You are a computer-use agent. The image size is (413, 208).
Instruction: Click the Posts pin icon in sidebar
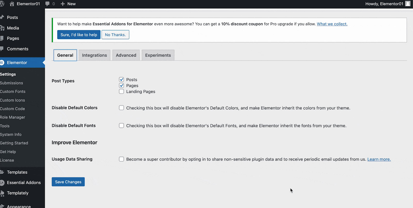click(2, 17)
